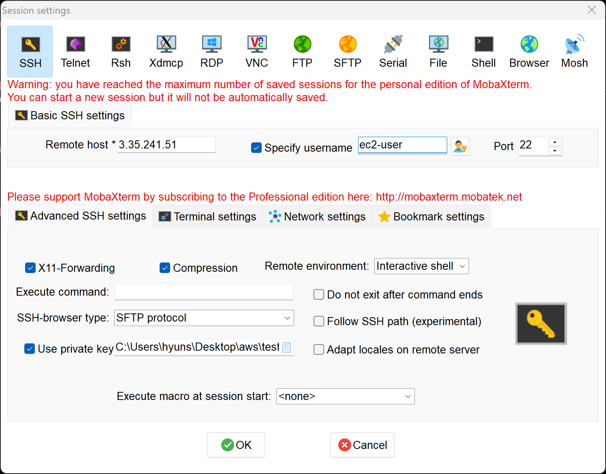Expand the SSH-browser type dropdown
Viewport: 606px width, 474px height.
[x=204, y=318]
